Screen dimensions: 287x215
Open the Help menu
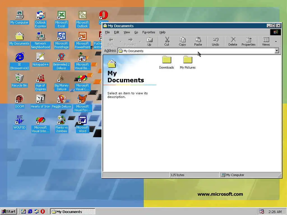click(162, 32)
